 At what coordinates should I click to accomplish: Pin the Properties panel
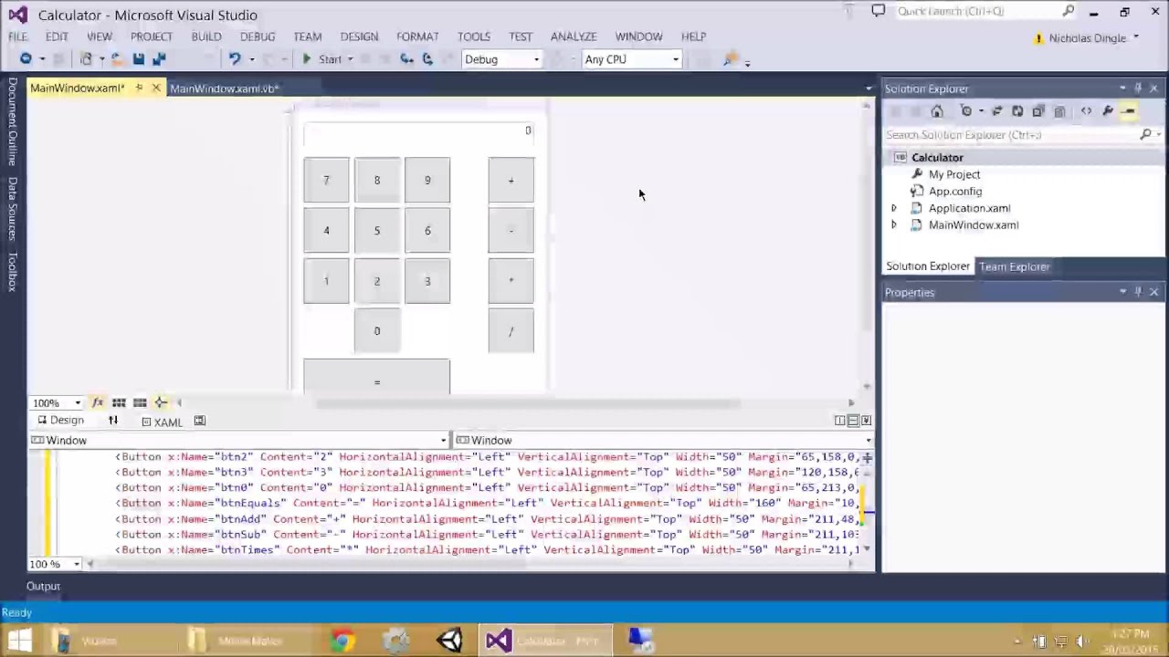click(1138, 292)
